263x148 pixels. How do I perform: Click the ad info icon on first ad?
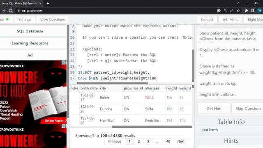click(x=64, y=62)
